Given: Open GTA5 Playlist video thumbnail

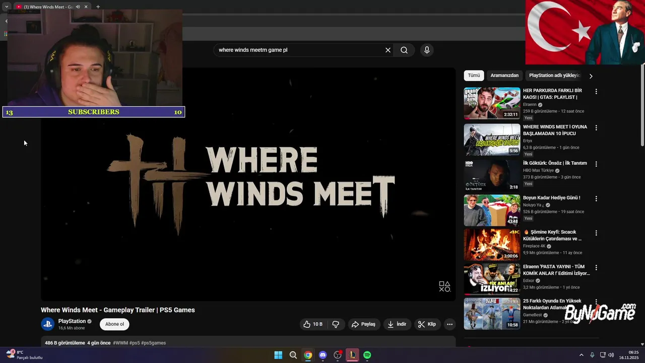Looking at the screenshot, I should [492, 103].
